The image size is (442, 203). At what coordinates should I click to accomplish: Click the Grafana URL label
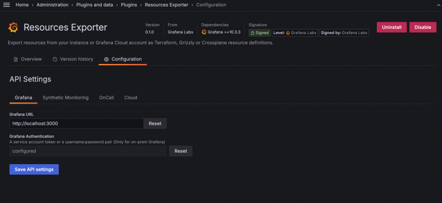coord(22,114)
